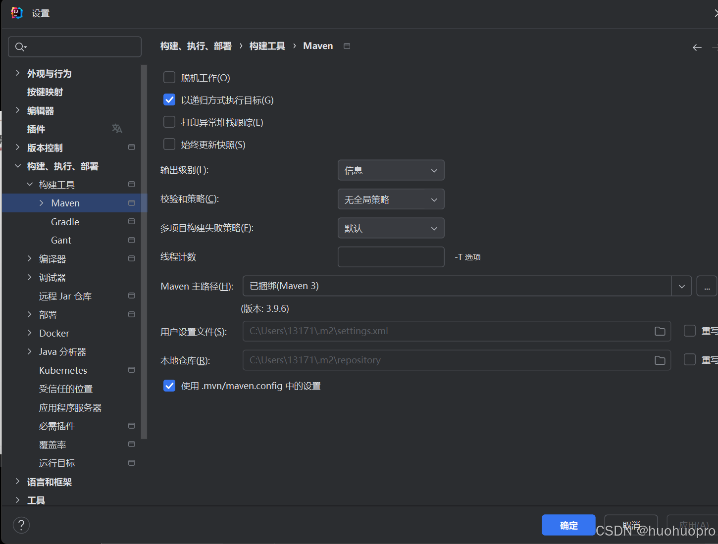This screenshot has width=718, height=544.
Task: Click the project-level marker icon beside 覆盖率
Action: click(x=131, y=444)
